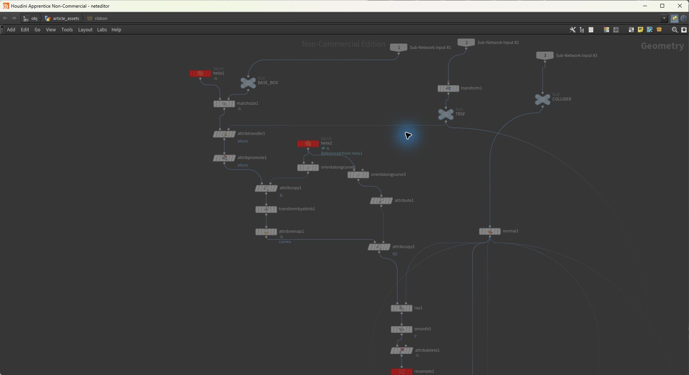The image size is (689, 375).
Task: Open the Layout menu
Action: click(x=85, y=30)
